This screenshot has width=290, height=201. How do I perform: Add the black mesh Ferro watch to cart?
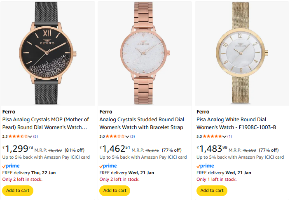coord(18,190)
